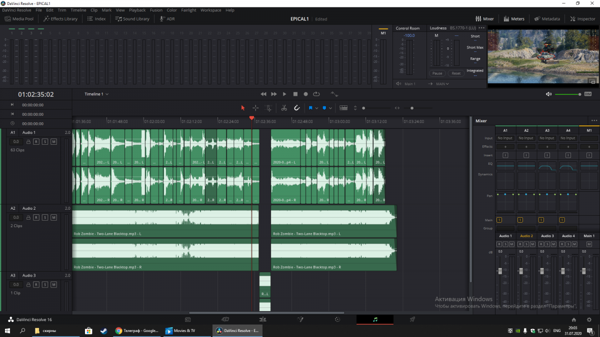Open the Fairlight menu
The height and width of the screenshot is (337, 600).
(x=188, y=10)
